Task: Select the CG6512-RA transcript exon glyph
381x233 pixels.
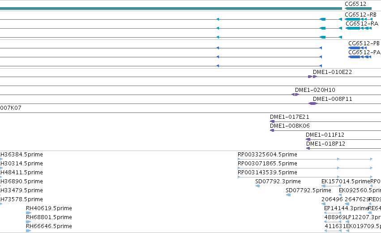Action: tap(359, 28)
